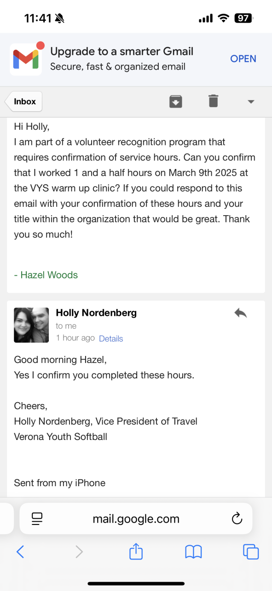Open the Safari share sheet

click(136, 551)
